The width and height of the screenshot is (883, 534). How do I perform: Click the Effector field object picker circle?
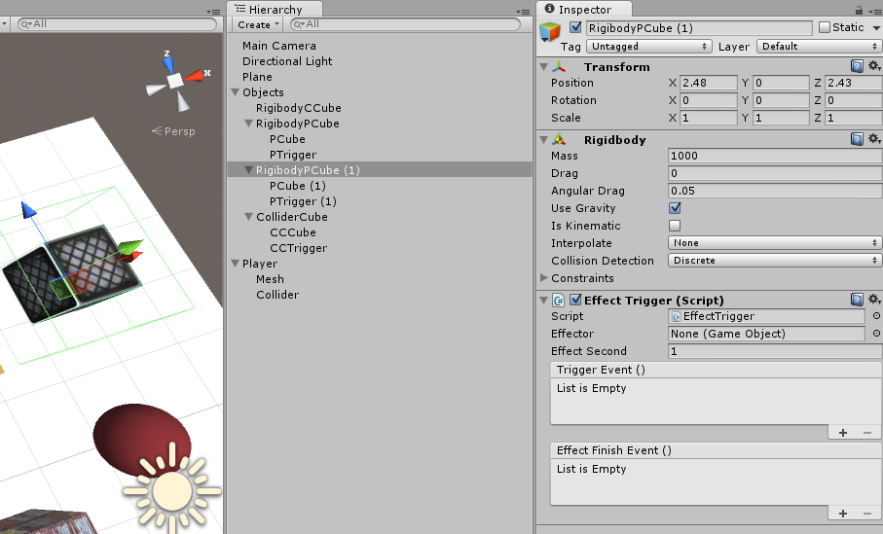click(876, 334)
